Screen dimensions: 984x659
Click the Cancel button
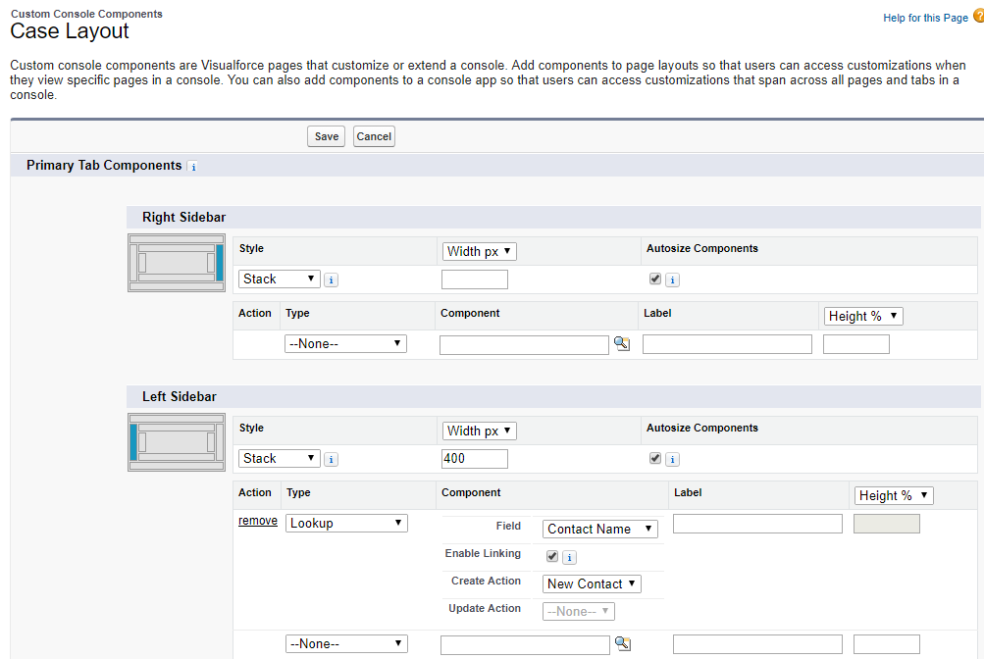[x=374, y=137]
